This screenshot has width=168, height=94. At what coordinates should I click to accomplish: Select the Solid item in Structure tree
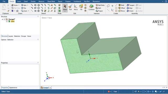(x=13, y=21)
